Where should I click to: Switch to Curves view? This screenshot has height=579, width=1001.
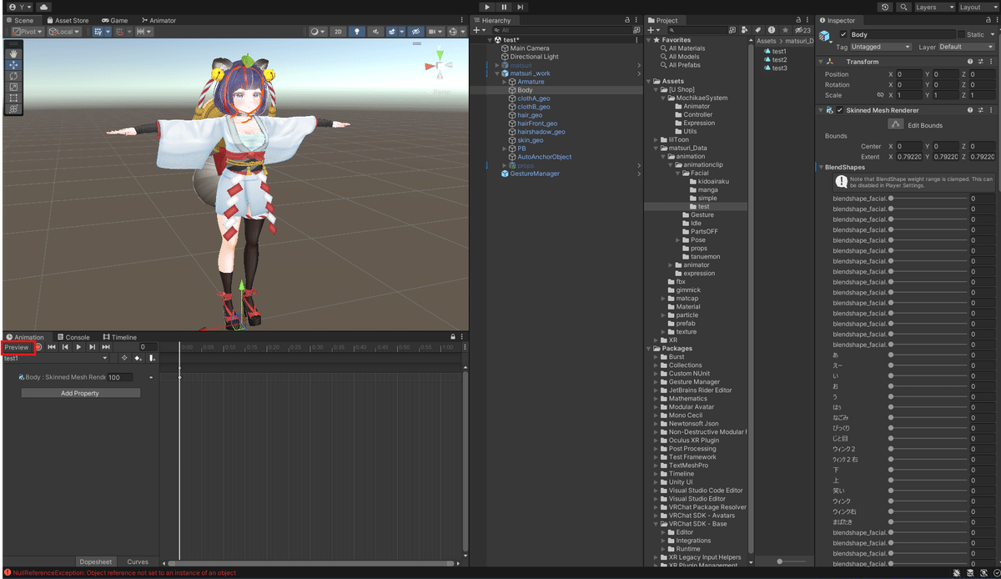(x=138, y=561)
